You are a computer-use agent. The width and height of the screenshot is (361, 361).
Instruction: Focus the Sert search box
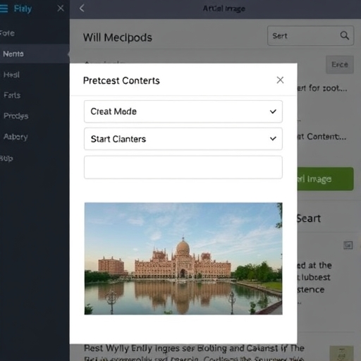coord(310,36)
